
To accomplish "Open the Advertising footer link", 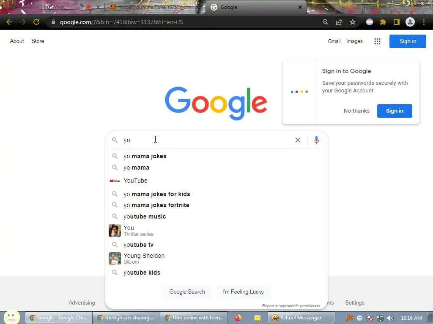I will [x=82, y=302].
